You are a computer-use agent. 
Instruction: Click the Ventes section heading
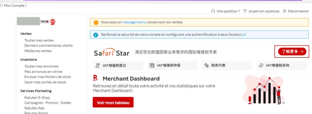(26, 34)
